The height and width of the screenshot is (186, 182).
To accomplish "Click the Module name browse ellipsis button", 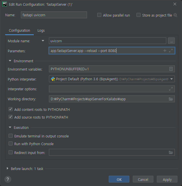I will click(x=171, y=41).
